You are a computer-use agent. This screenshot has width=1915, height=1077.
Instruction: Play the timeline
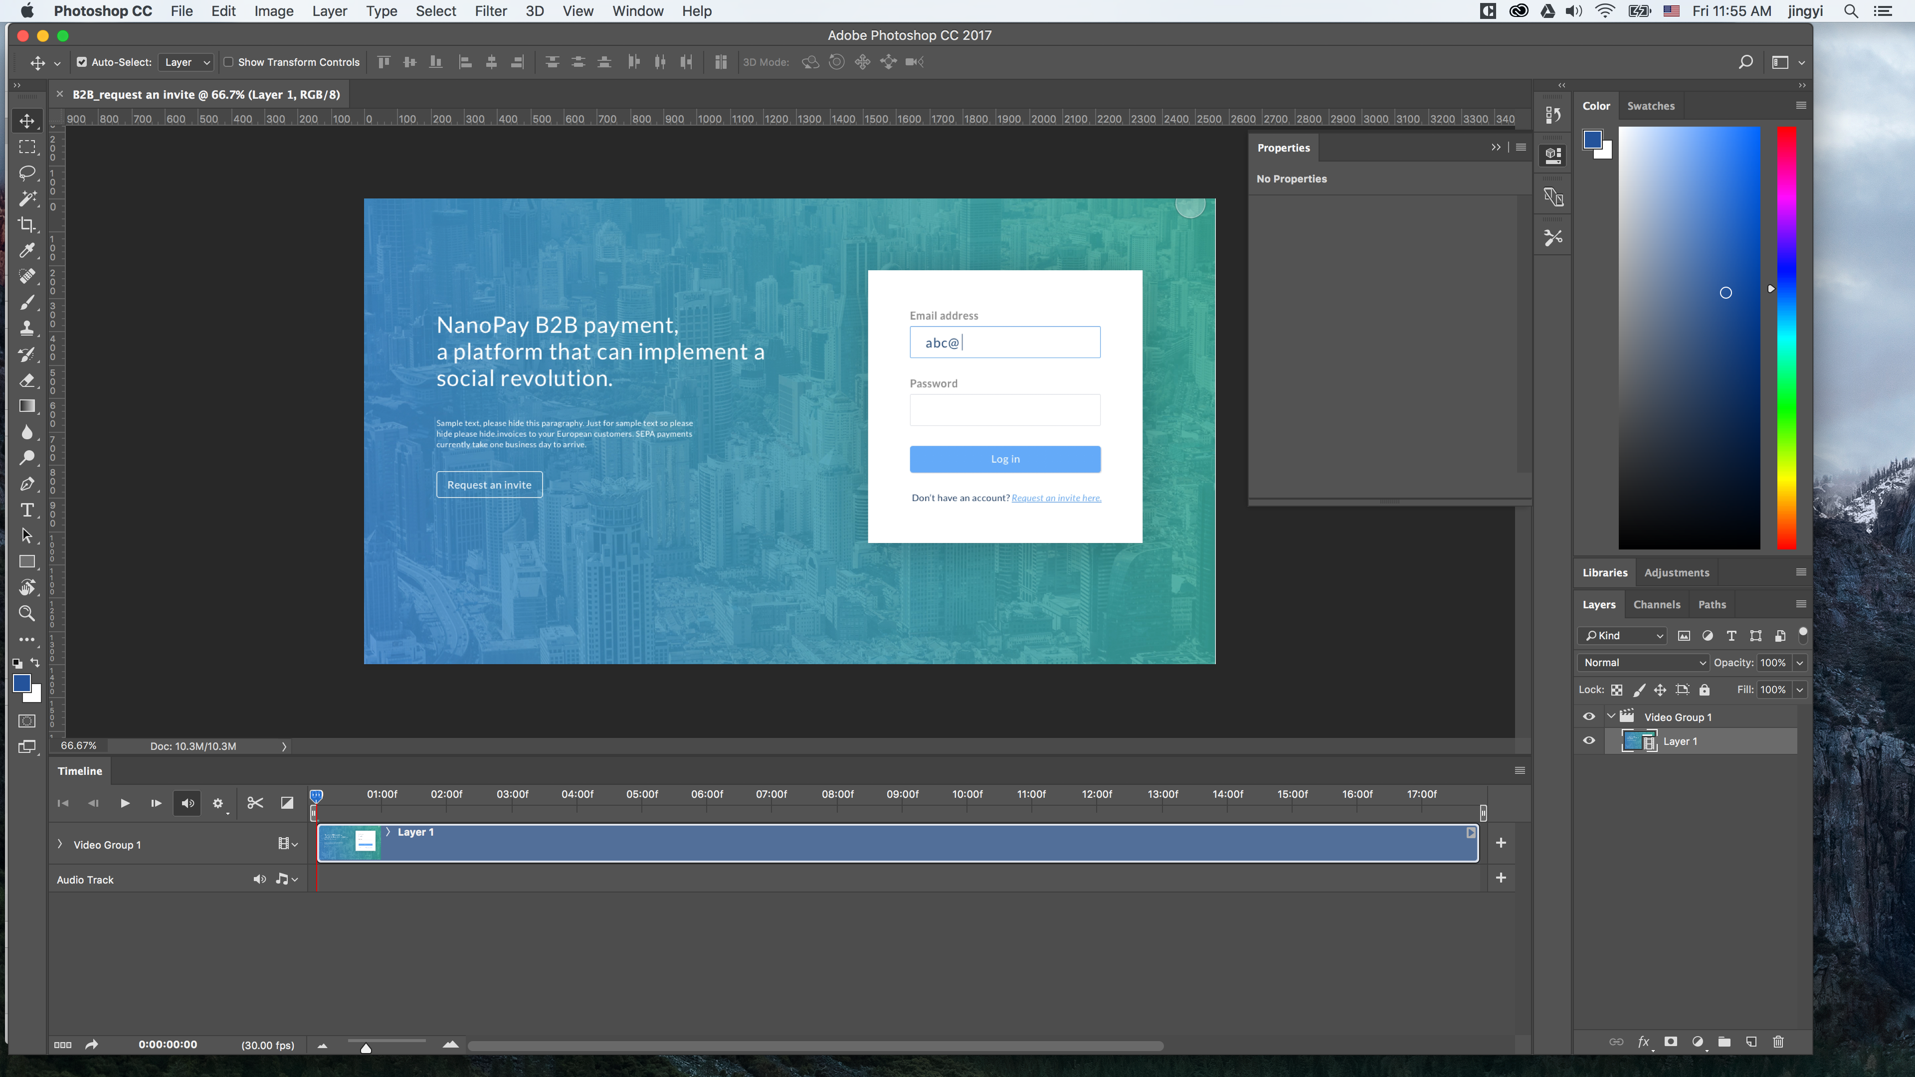125,803
